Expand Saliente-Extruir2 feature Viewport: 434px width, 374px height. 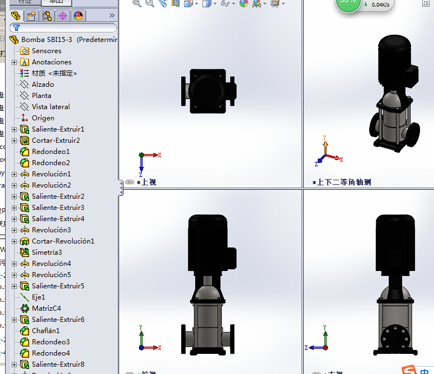click(x=15, y=197)
